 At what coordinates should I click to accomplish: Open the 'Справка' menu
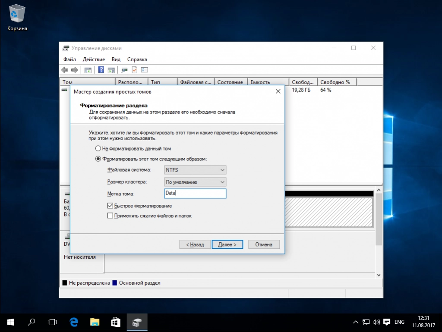tap(137, 60)
